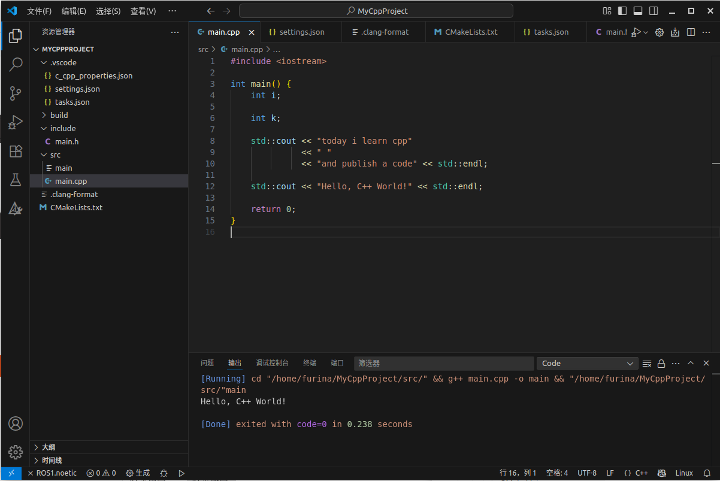
Task: Open the Extensions view
Action: pos(16,151)
